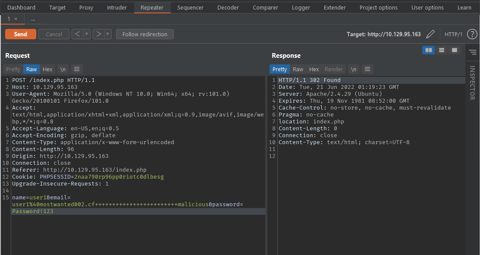Open Repeater help question mark icon
The height and width of the screenshot is (255, 480).
tap(472, 34)
